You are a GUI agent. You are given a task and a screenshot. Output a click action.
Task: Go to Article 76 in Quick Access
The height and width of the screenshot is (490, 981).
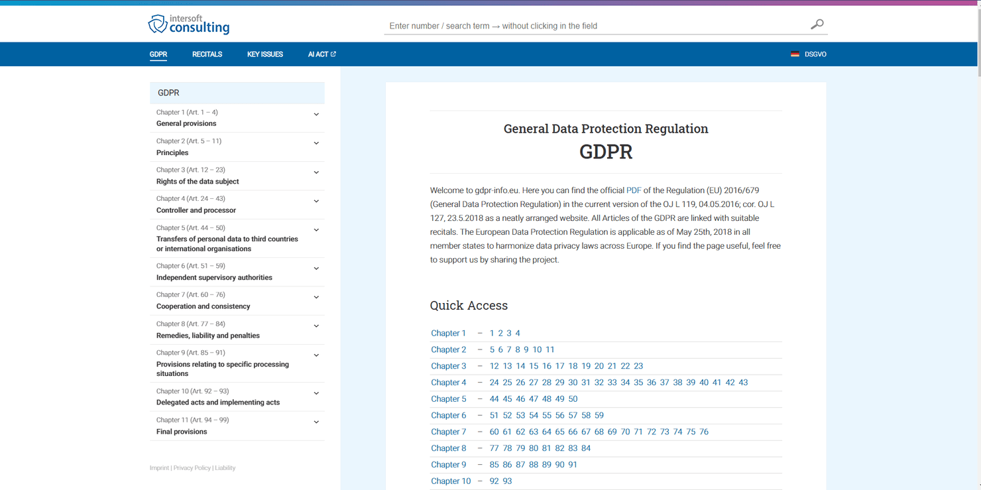[x=704, y=432]
